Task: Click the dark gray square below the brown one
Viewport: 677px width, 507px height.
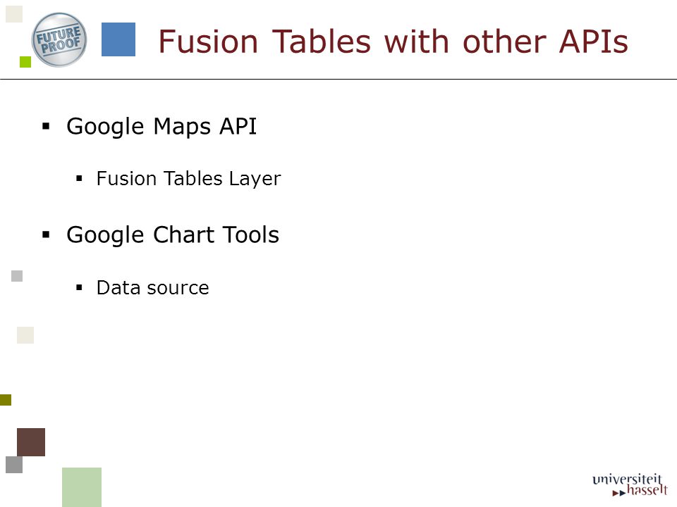Action: [14, 465]
